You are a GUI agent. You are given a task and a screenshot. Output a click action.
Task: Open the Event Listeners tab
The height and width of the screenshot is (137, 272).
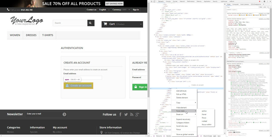pos(244,4)
